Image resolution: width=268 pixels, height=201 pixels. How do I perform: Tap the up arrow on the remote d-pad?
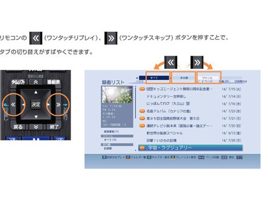coord(36,92)
